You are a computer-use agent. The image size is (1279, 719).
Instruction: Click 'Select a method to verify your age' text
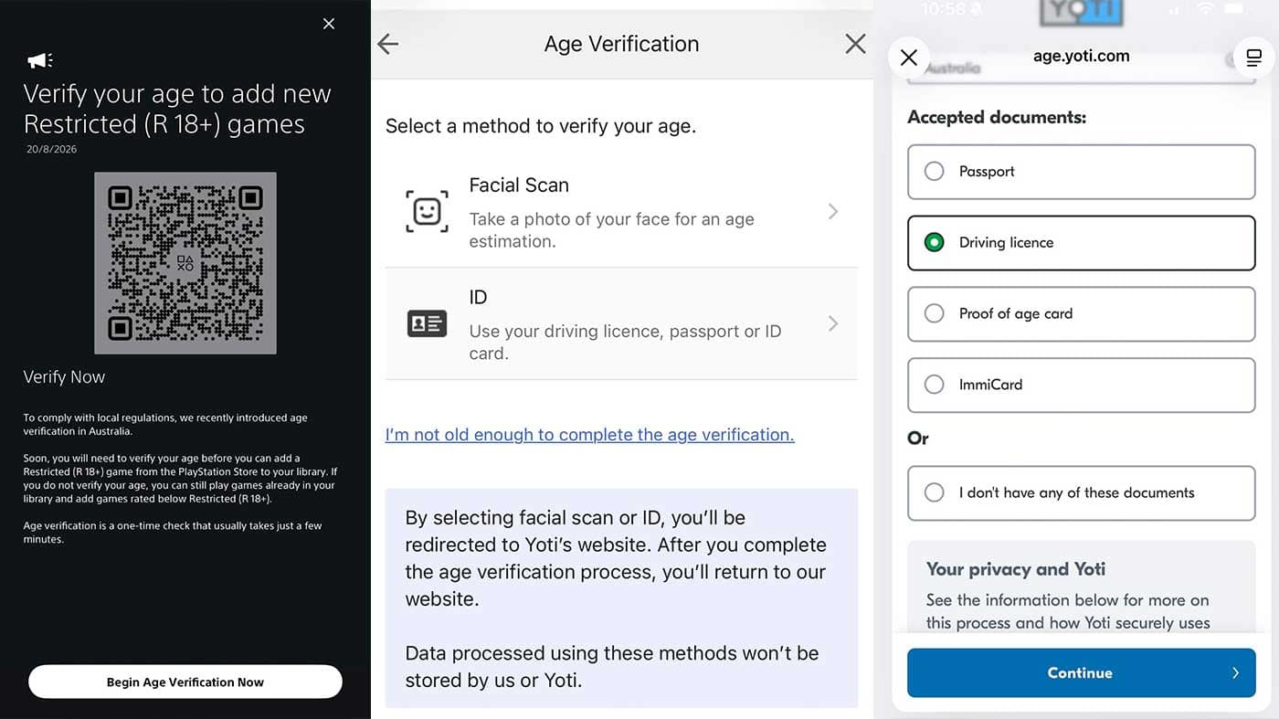pyautogui.click(x=541, y=126)
